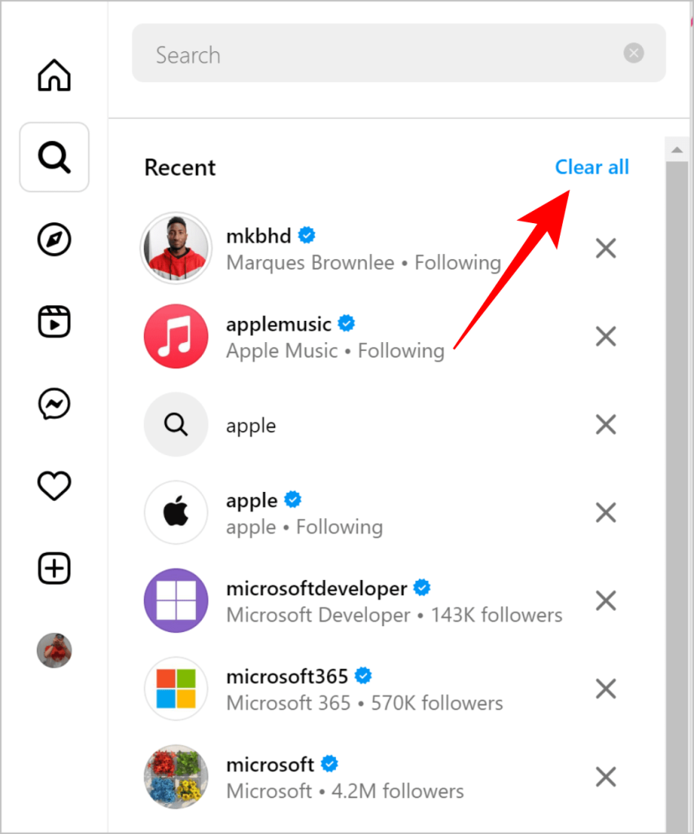Viewport: 694px width, 834px height.
Task: Open profile avatar in sidebar
Action: [55, 651]
